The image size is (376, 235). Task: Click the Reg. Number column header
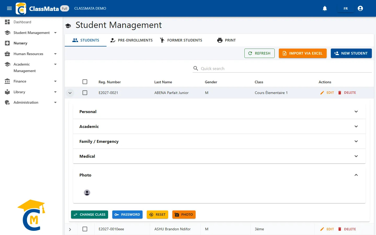point(110,82)
